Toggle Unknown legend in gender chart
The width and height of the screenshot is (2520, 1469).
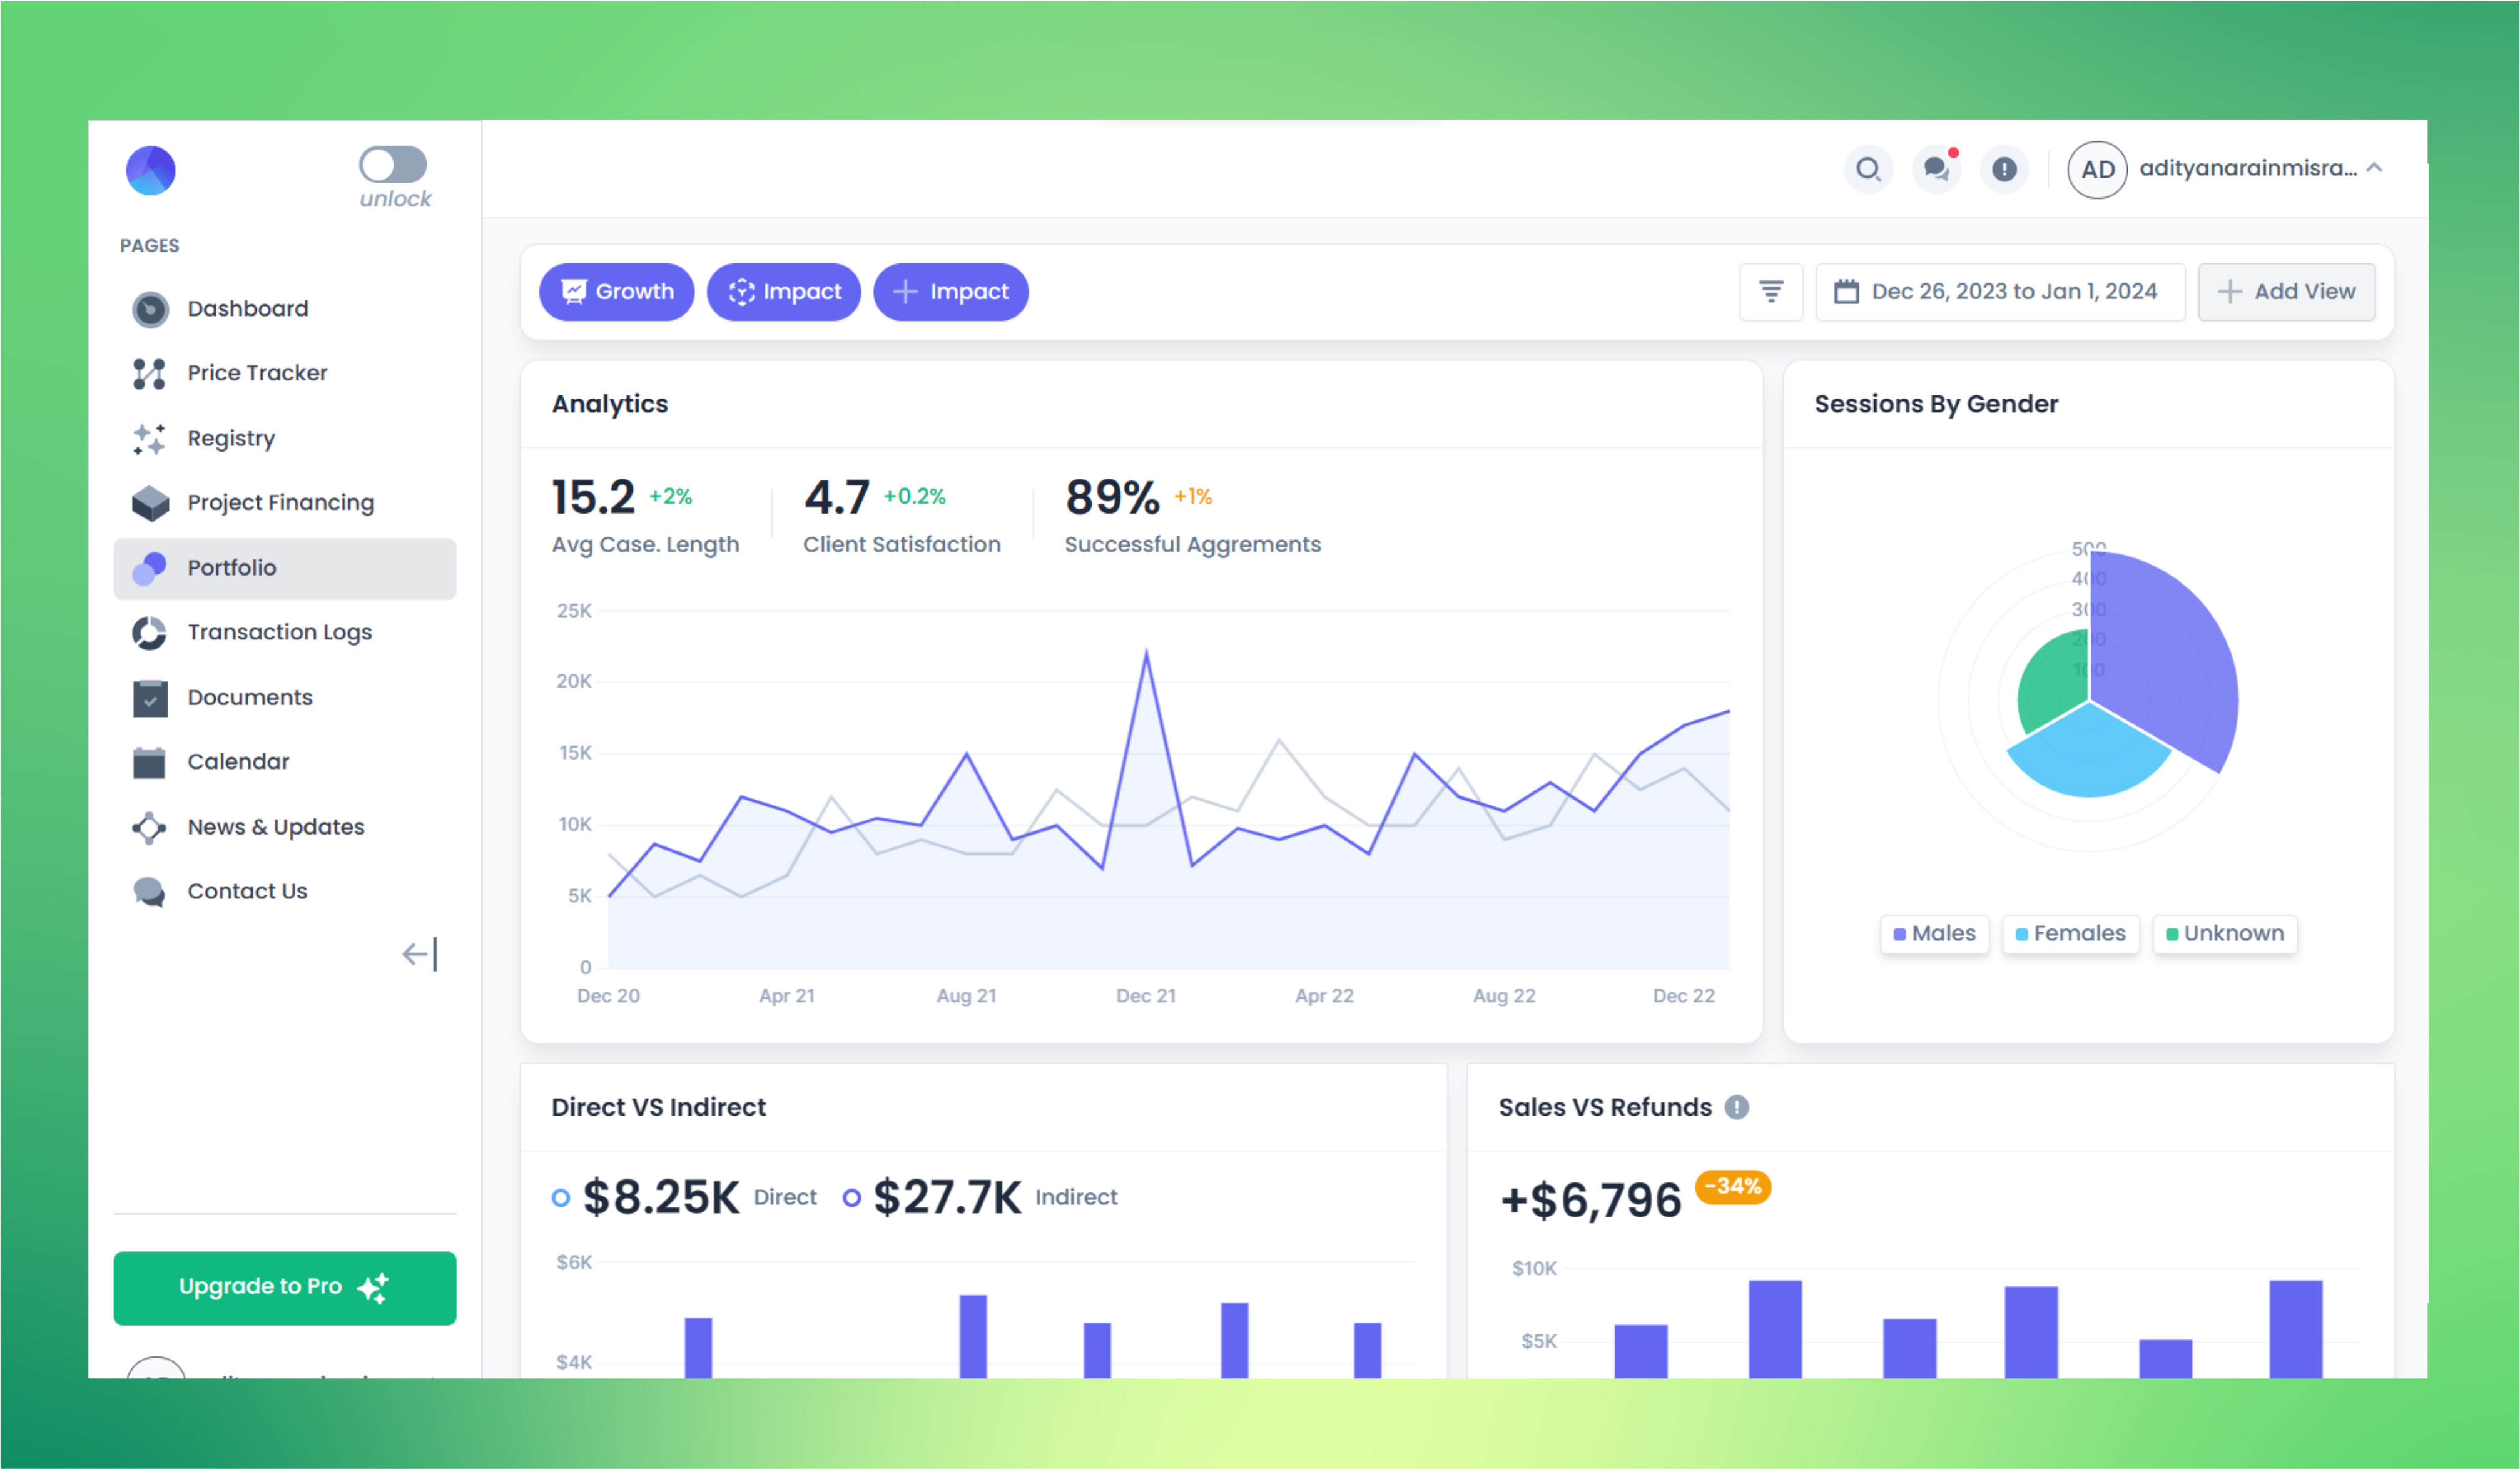coord(2224,933)
